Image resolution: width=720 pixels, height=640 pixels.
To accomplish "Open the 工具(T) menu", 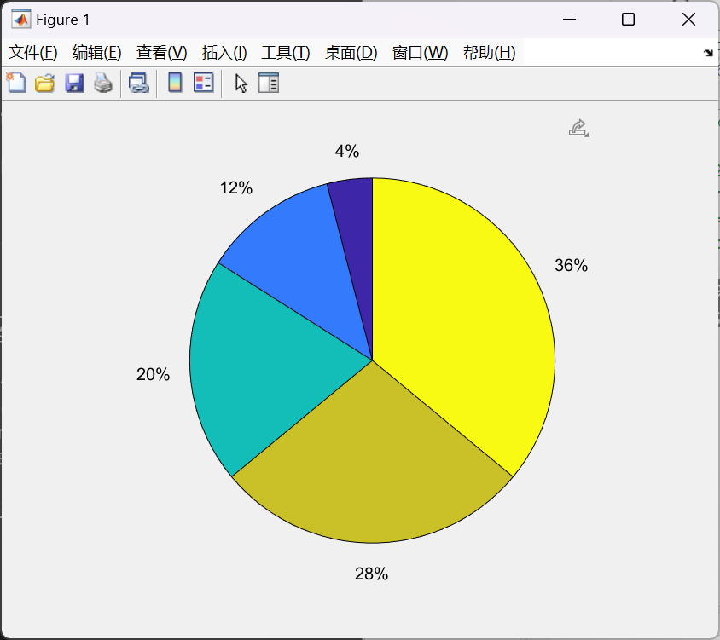I will pyautogui.click(x=285, y=53).
